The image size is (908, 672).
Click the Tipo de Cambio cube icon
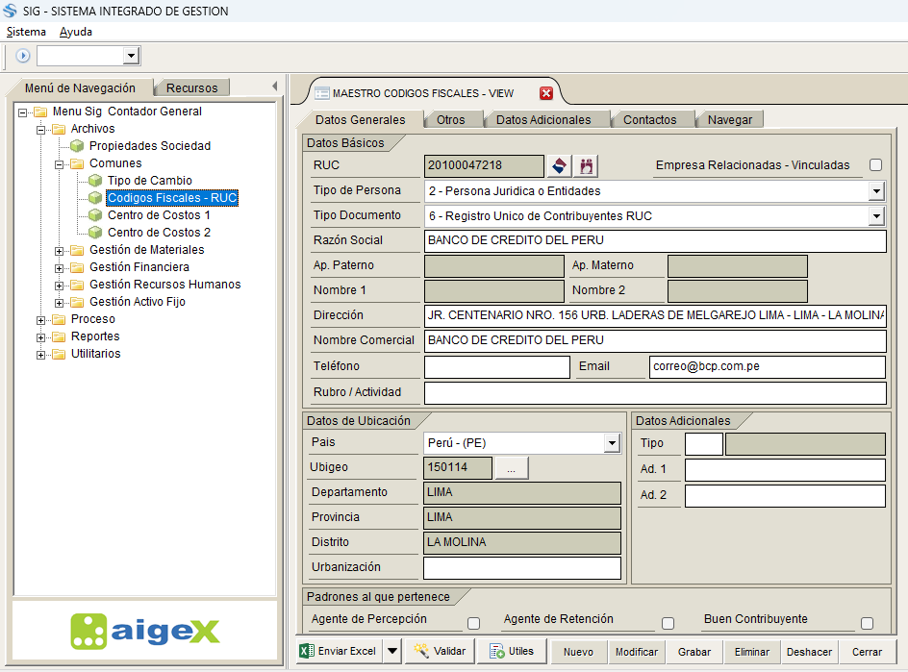(x=95, y=181)
